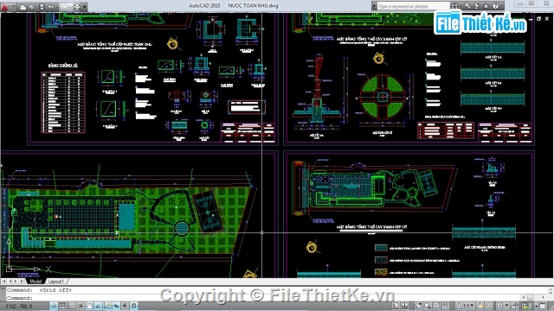The image size is (554, 311).
Task: Click the command line horizontal scrollbar thumb
Action: click(x=530, y=297)
